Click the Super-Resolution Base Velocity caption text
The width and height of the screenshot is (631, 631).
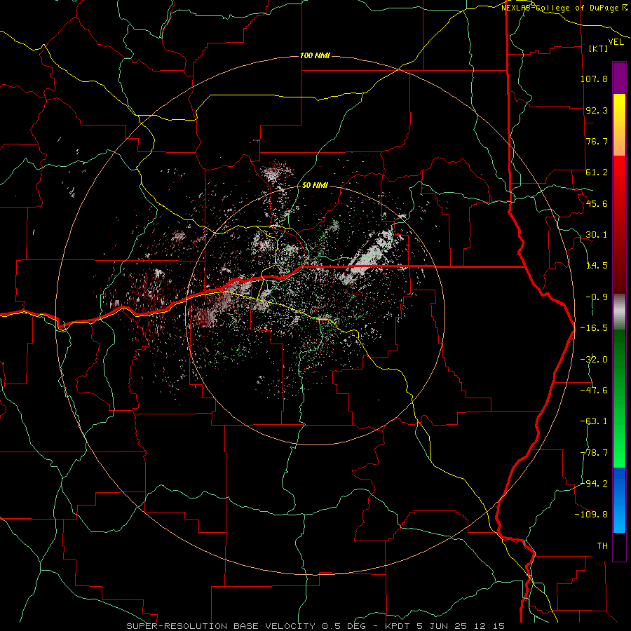315,626
